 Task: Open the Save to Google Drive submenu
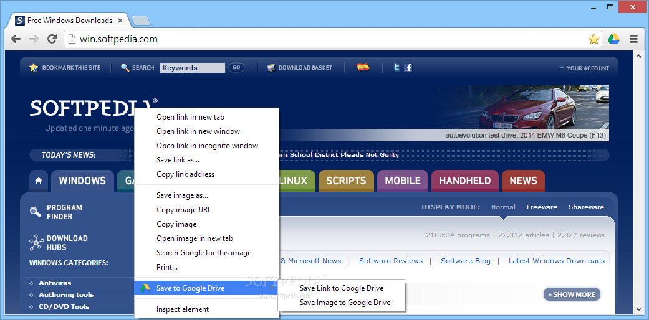tap(207, 288)
